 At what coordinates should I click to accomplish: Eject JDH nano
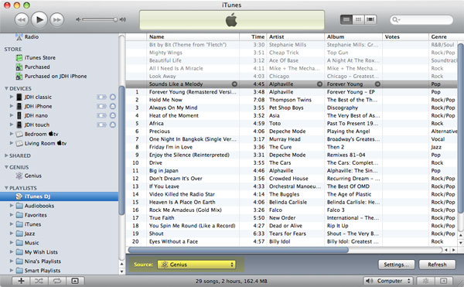pyautogui.click(x=112, y=115)
